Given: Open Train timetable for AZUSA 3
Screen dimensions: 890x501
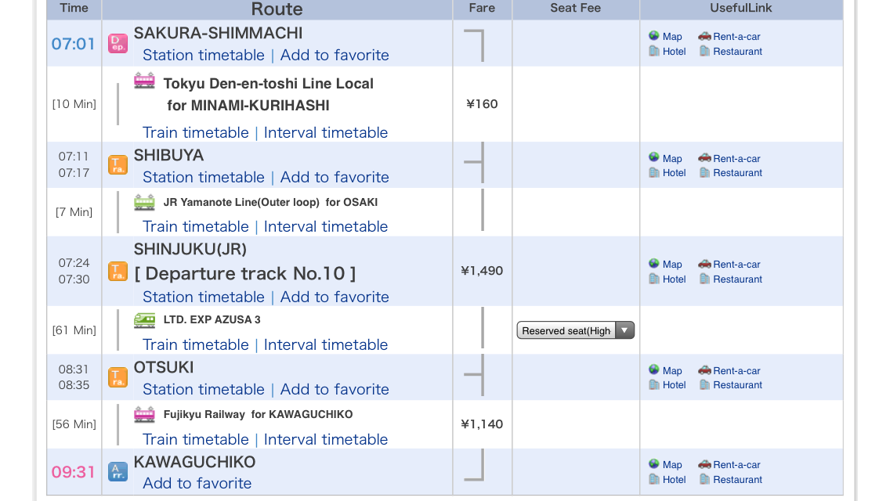Looking at the screenshot, I should pos(195,344).
